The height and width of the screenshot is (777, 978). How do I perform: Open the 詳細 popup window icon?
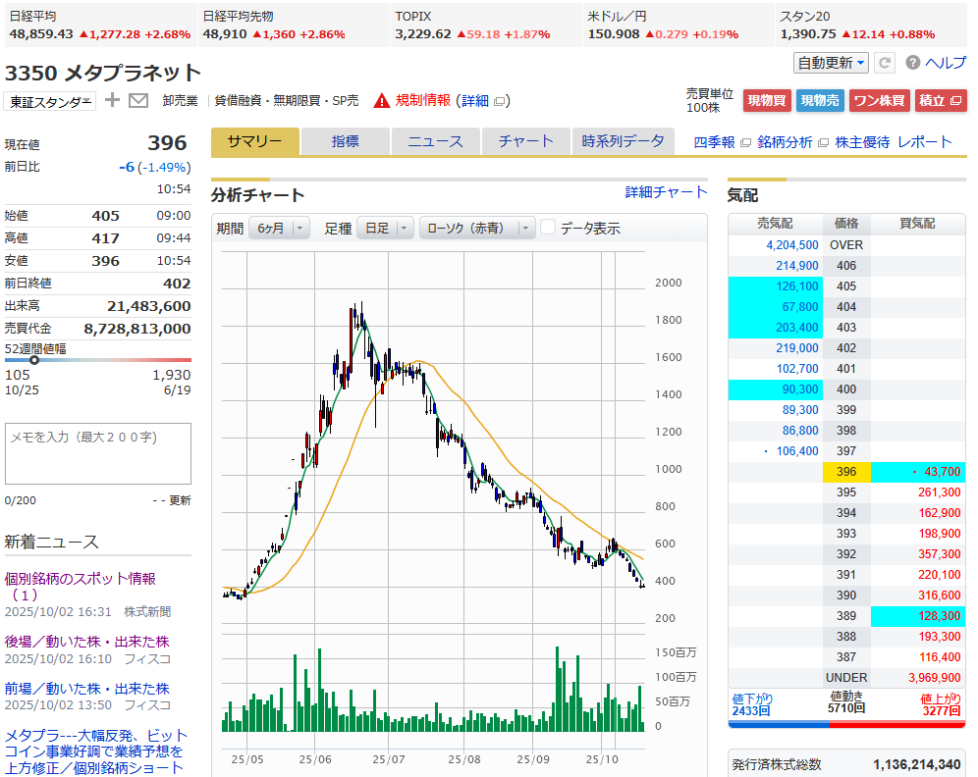point(500,101)
